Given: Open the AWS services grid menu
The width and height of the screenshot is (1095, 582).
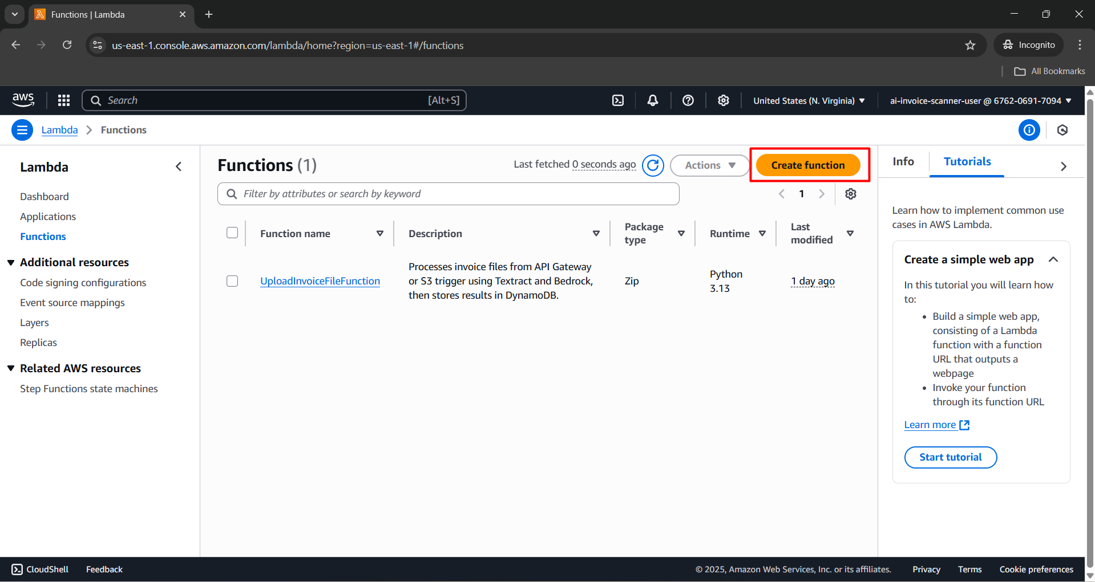Looking at the screenshot, I should 63,100.
